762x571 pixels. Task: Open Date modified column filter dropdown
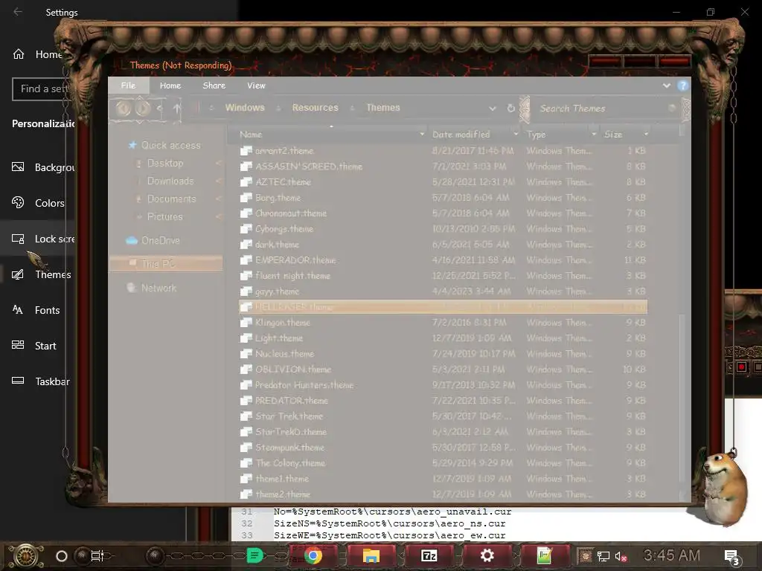tap(516, 134)
